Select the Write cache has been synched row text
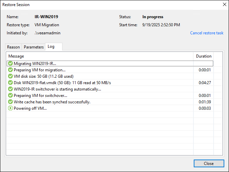 tap(52, 102)
